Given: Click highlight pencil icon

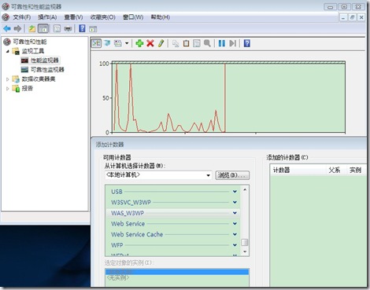Looking at the screenshot, I should 161,43.
